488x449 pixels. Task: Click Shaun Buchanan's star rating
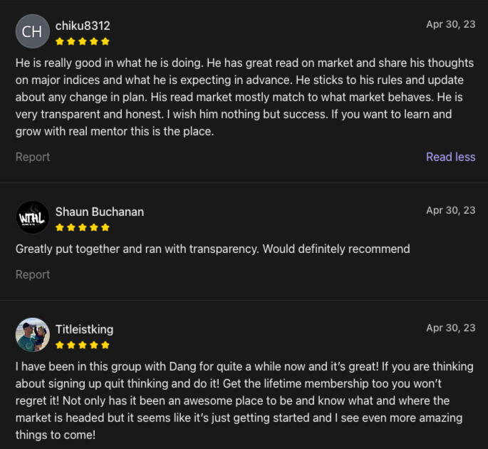(x=83, y=227)
